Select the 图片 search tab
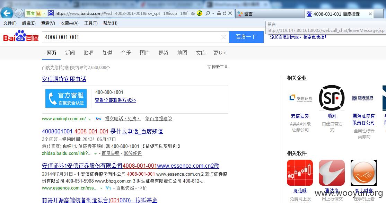The height and width of the screenshot is (203, 386). [144, 53]
